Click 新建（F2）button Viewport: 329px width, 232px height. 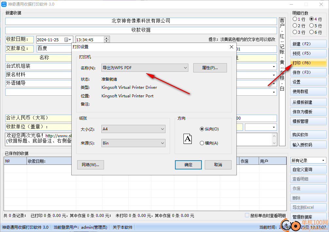pos(308,44)
